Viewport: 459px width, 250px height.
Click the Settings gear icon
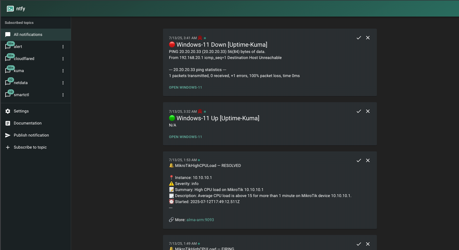pyautogui.click(x=8, y=111)
